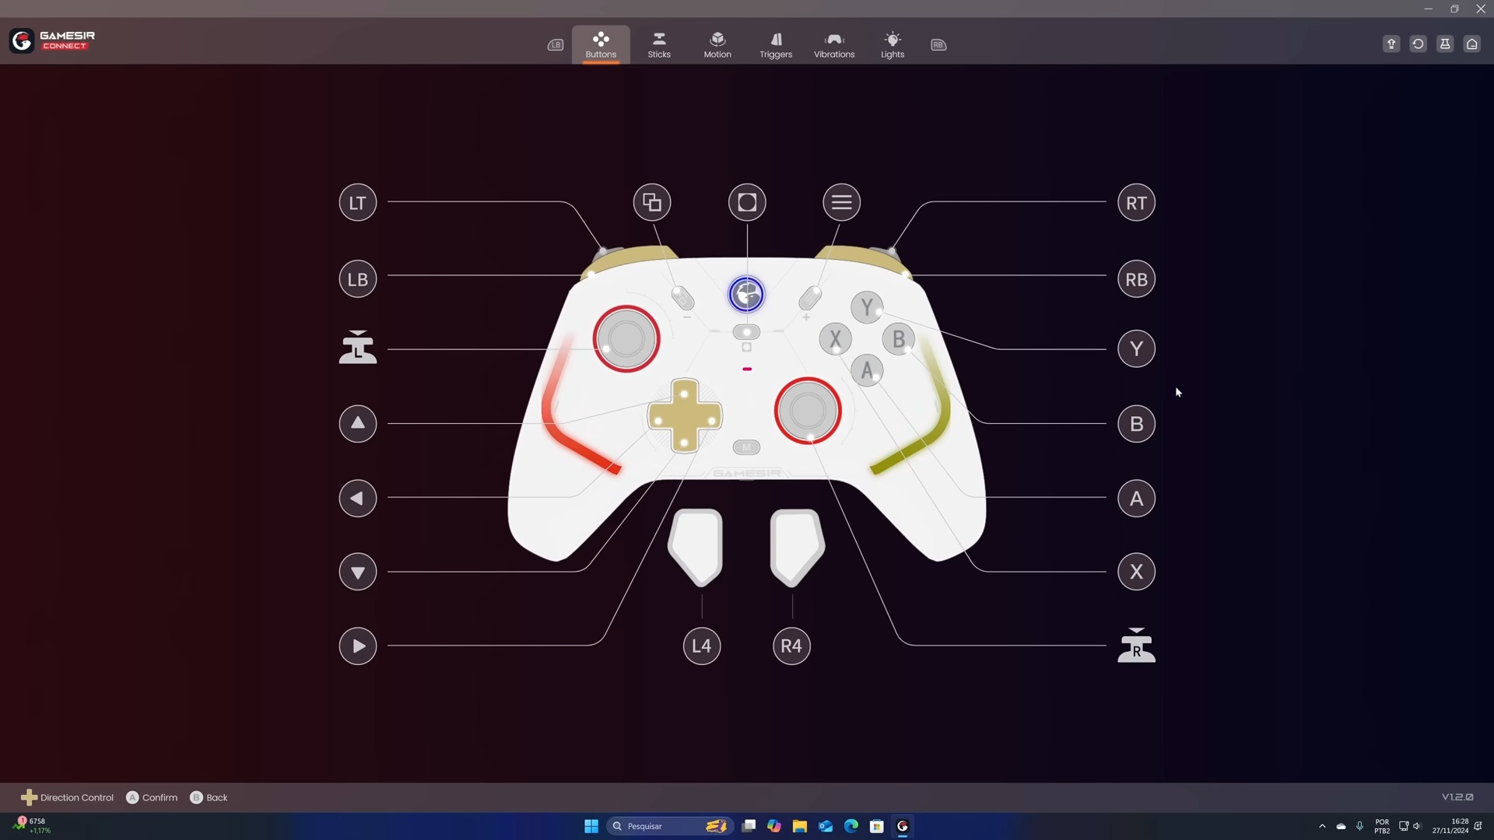1494x840 pixels.
Task: Select the left stick click (L) icon
Action: 358,348
